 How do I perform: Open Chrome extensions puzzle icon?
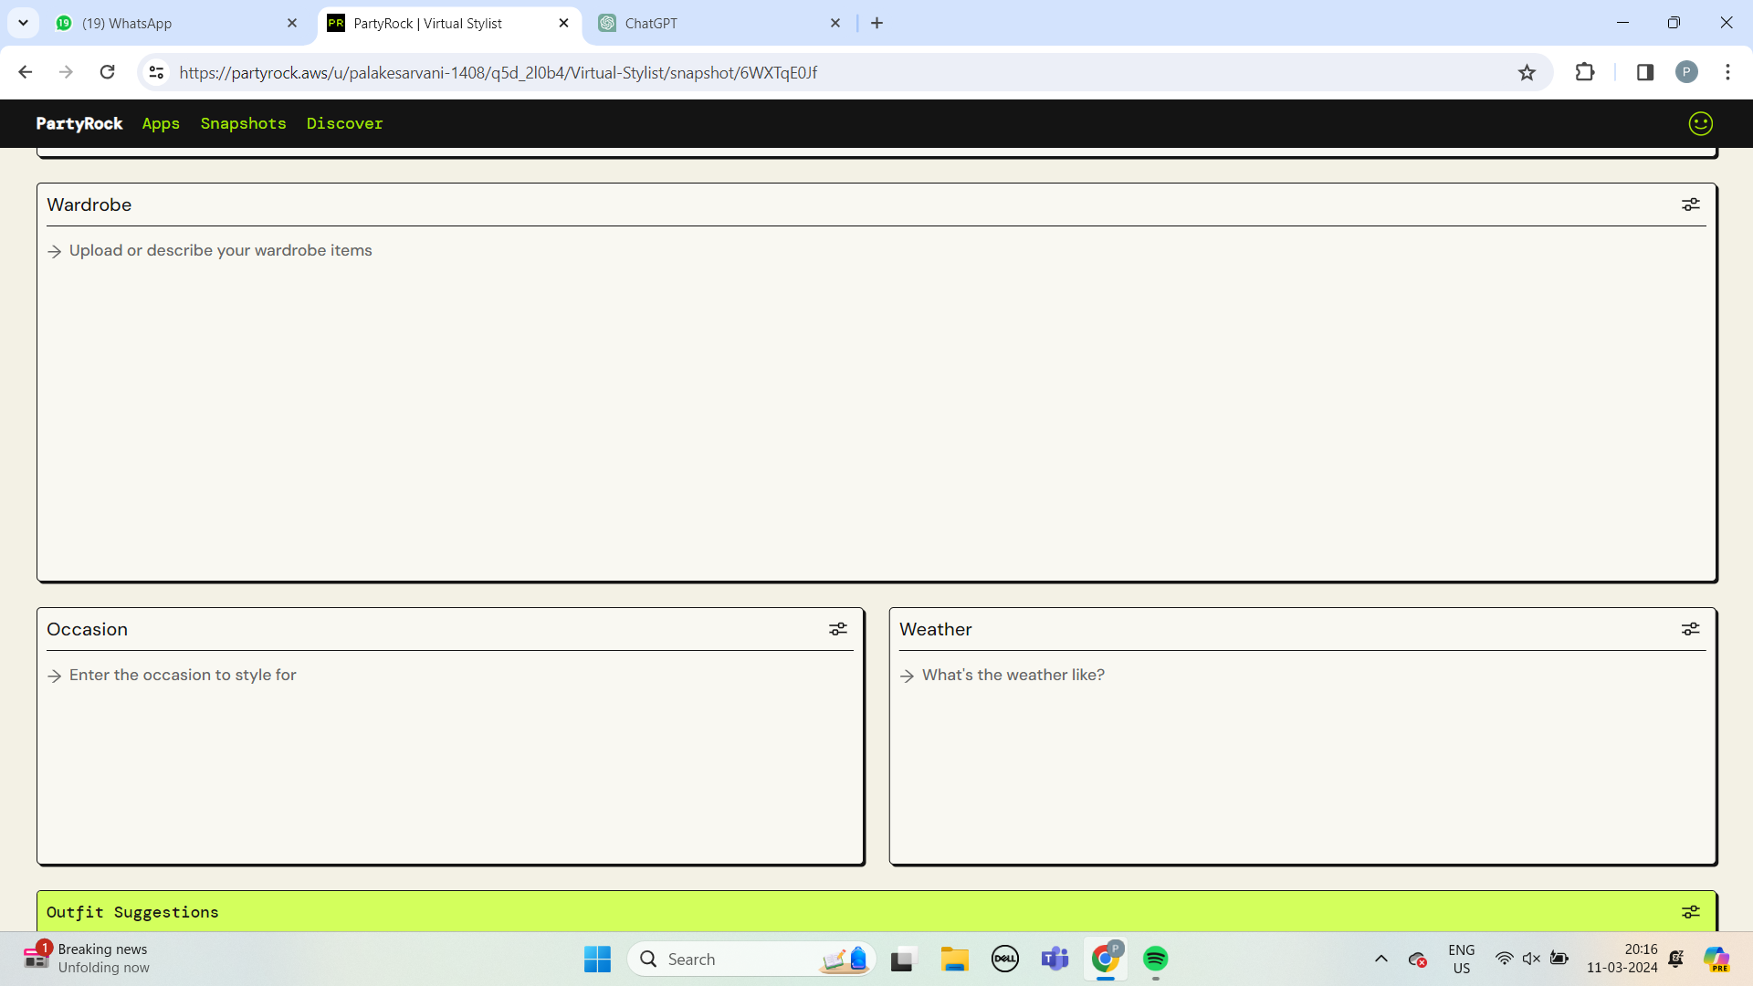tap(1585, 72)
